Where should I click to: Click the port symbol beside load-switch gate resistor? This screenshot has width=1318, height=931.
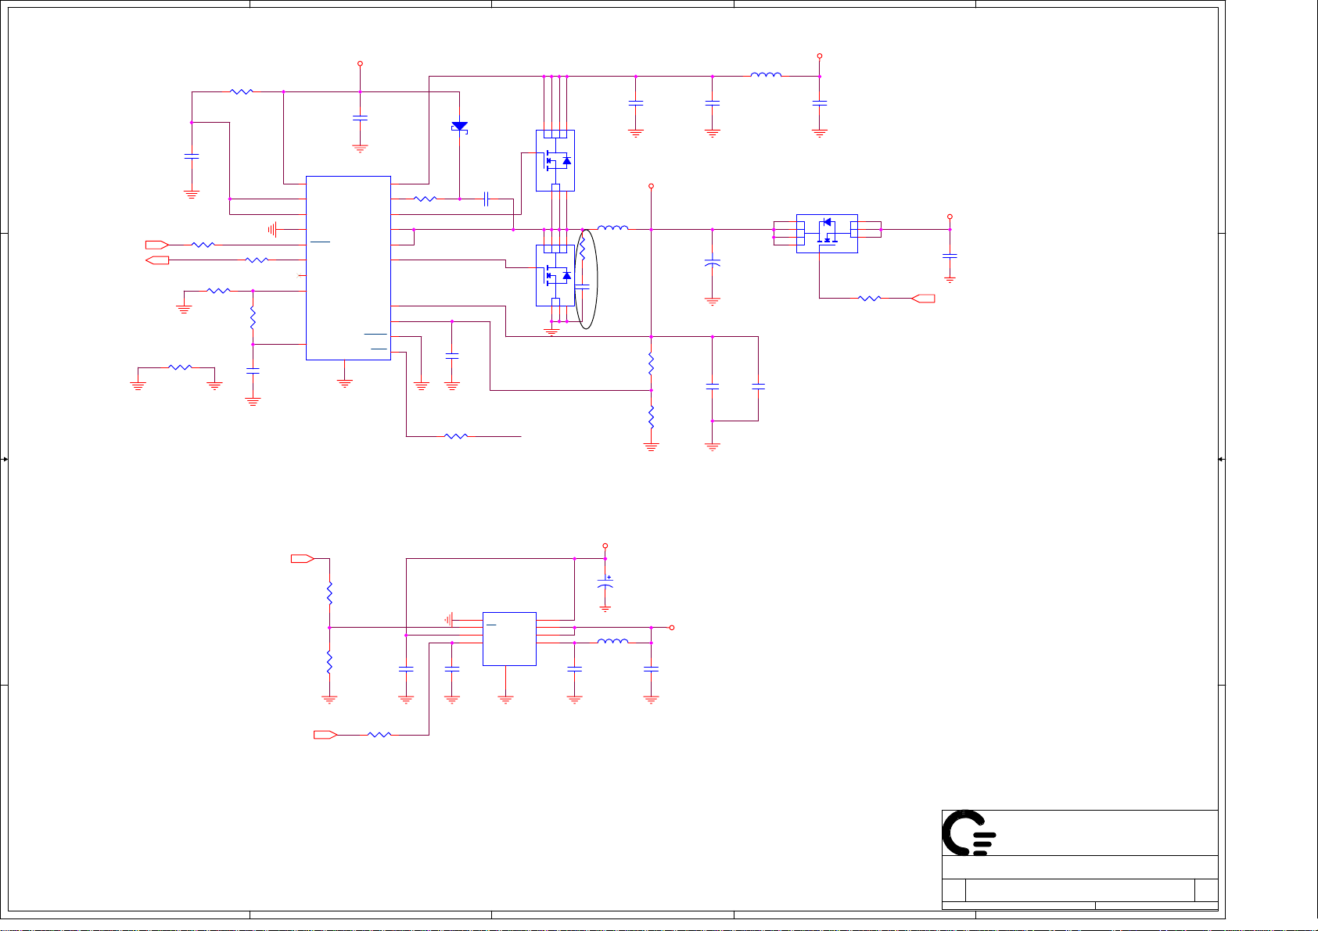point(924,298)
